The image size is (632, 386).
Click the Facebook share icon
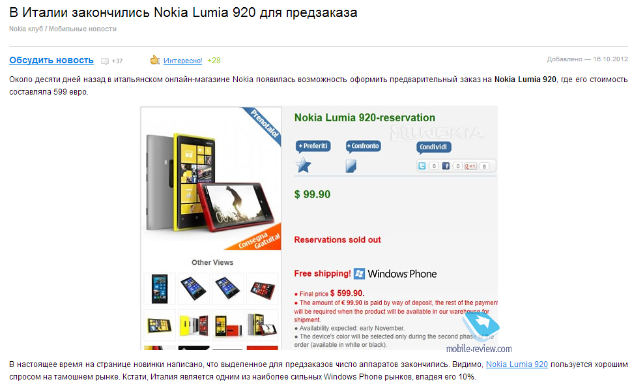coord(446,166)
